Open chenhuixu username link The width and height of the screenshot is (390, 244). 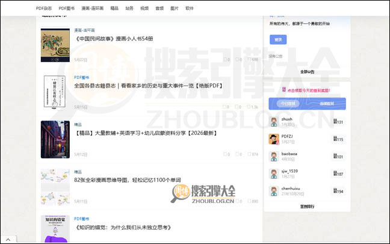point(291,188)
